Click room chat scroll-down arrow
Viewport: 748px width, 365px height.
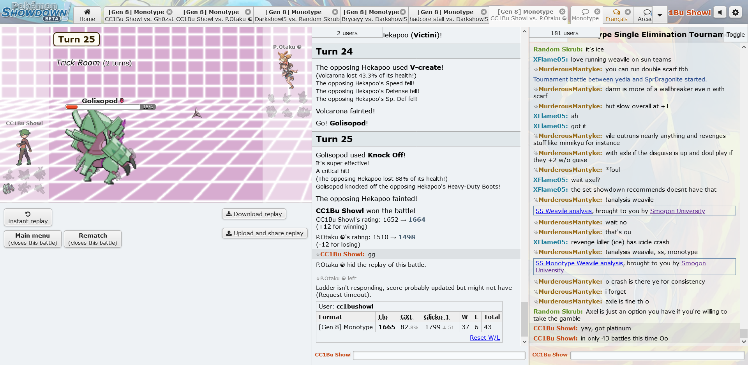coord(744,342)
